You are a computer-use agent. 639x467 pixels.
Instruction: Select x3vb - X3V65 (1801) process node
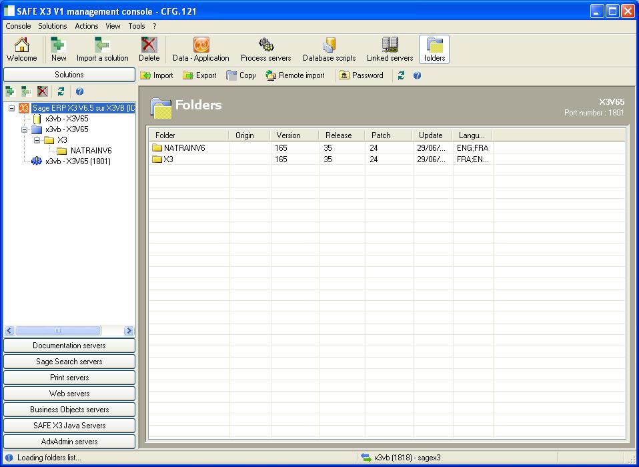point(78,161)
